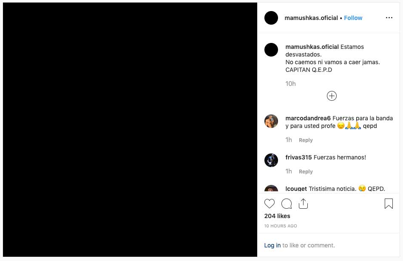Open the 10 hours ago timestamp

tap(281, 226)
